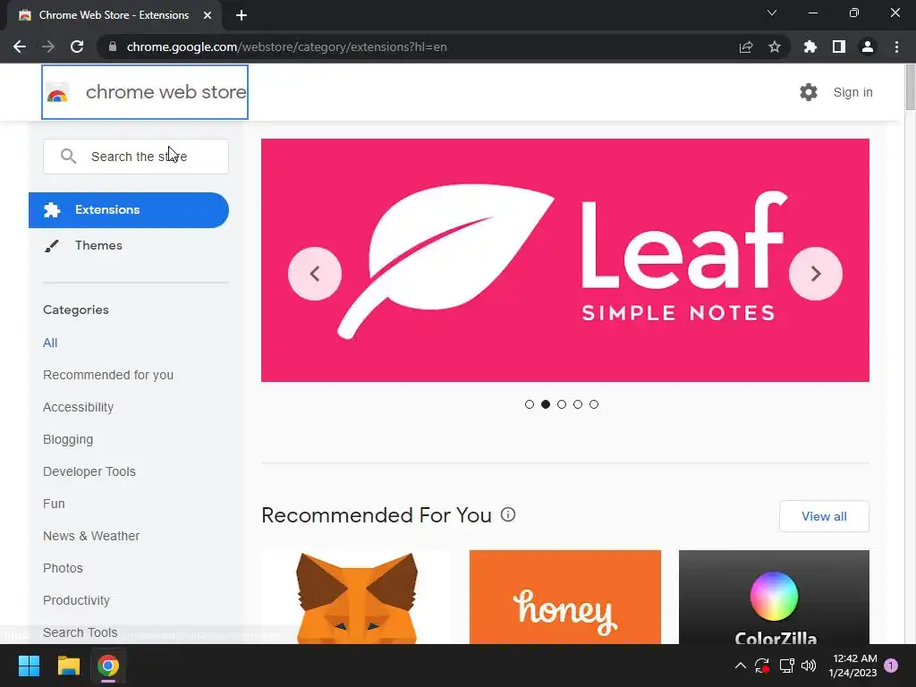Viewport: 916px width, 687px height.
Task: Select the Extensions sidebar item
Action: [x=129, y=209]
